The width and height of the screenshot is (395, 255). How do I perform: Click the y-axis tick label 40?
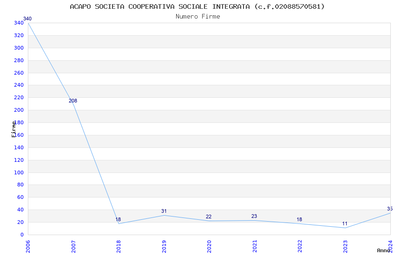pos(20,210)
